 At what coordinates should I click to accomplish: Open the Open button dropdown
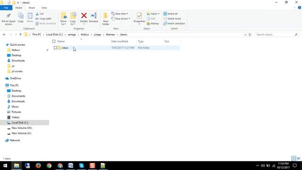pyautogui.click(x=159, y=14)
